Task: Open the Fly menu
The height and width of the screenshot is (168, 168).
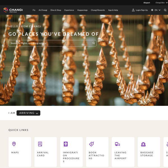Action: coord(34,10)
